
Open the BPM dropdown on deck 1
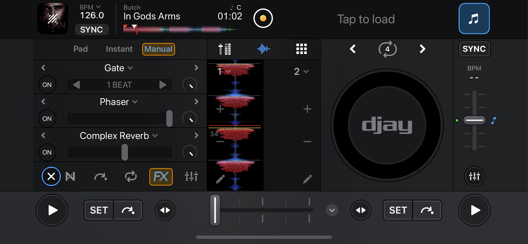90,7
